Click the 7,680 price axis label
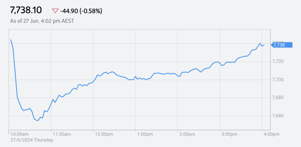This screenshot has height=147, width=301. click(x=278, y=98)
